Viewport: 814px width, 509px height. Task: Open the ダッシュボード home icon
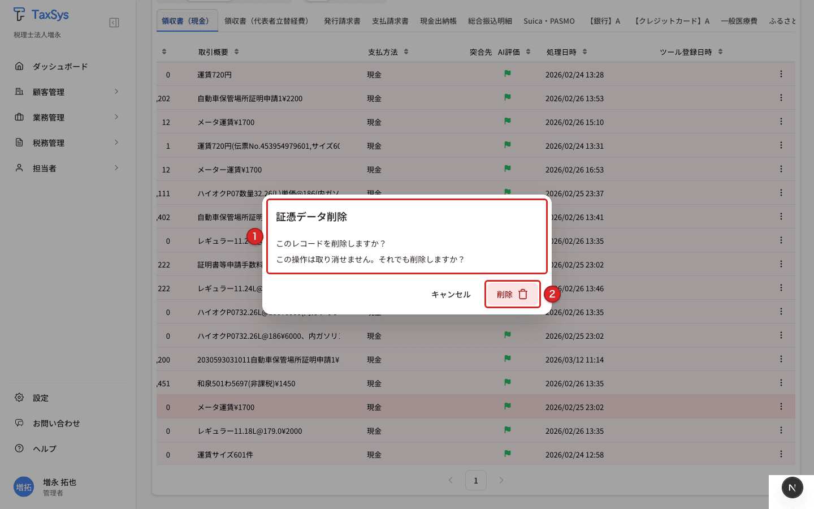[19, 66]
